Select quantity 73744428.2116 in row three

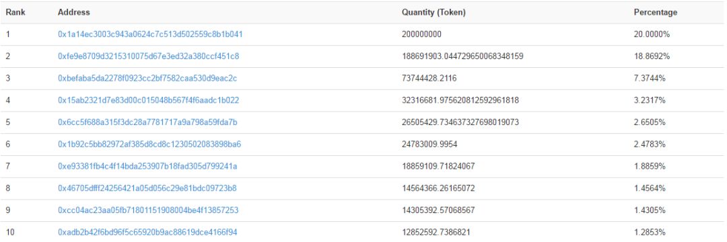429,78
